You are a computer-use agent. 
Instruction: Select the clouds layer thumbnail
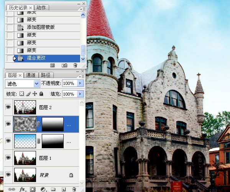coord(25,124)
